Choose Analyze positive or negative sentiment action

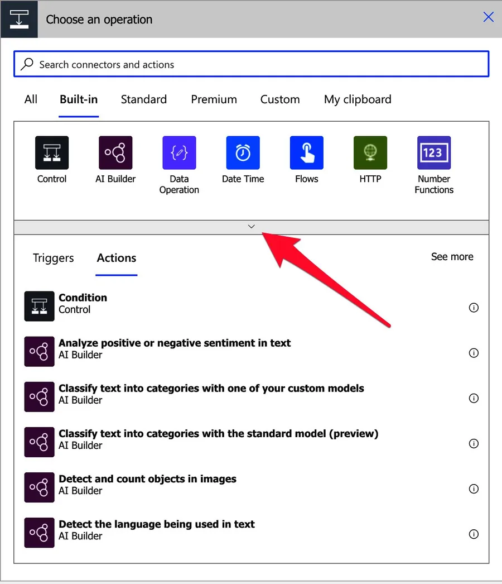click(174, 348)
